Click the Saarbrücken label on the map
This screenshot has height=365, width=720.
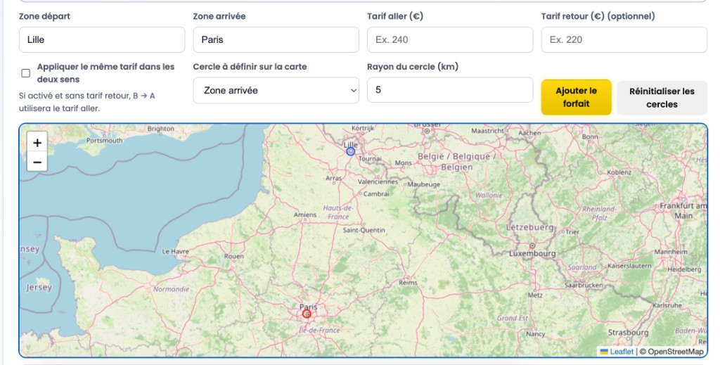click(x=583, y=285)
